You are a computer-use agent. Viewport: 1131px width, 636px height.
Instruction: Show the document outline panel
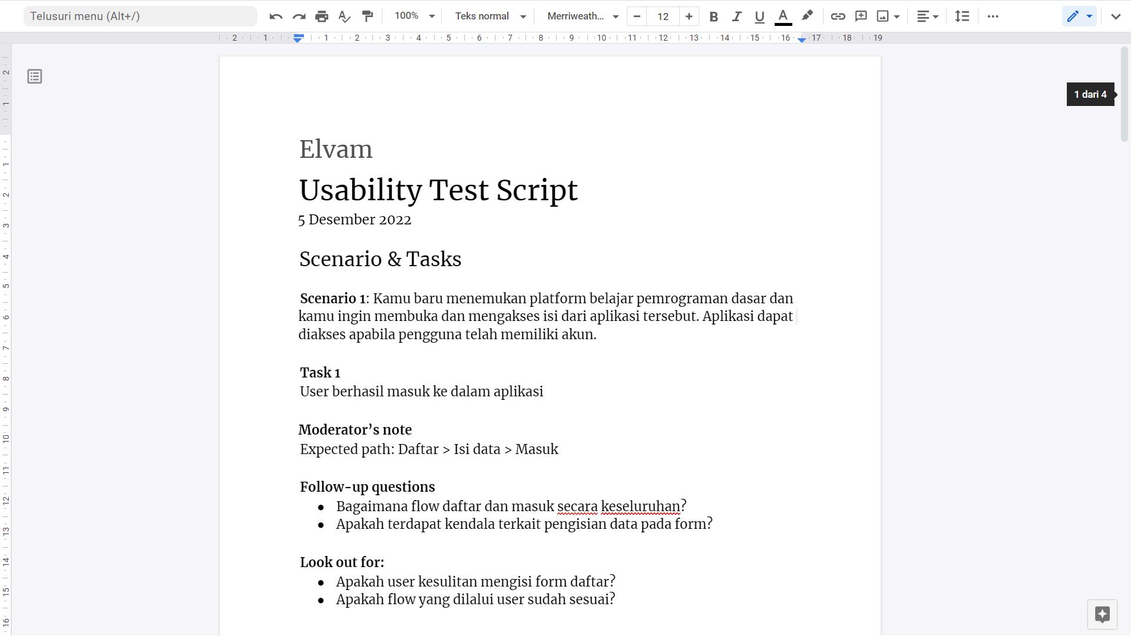(x=35, y=77)
